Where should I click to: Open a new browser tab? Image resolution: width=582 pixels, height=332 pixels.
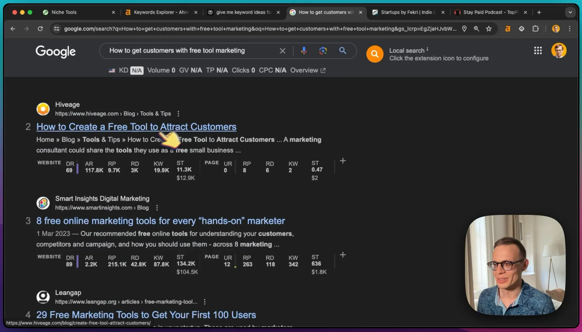539,12
